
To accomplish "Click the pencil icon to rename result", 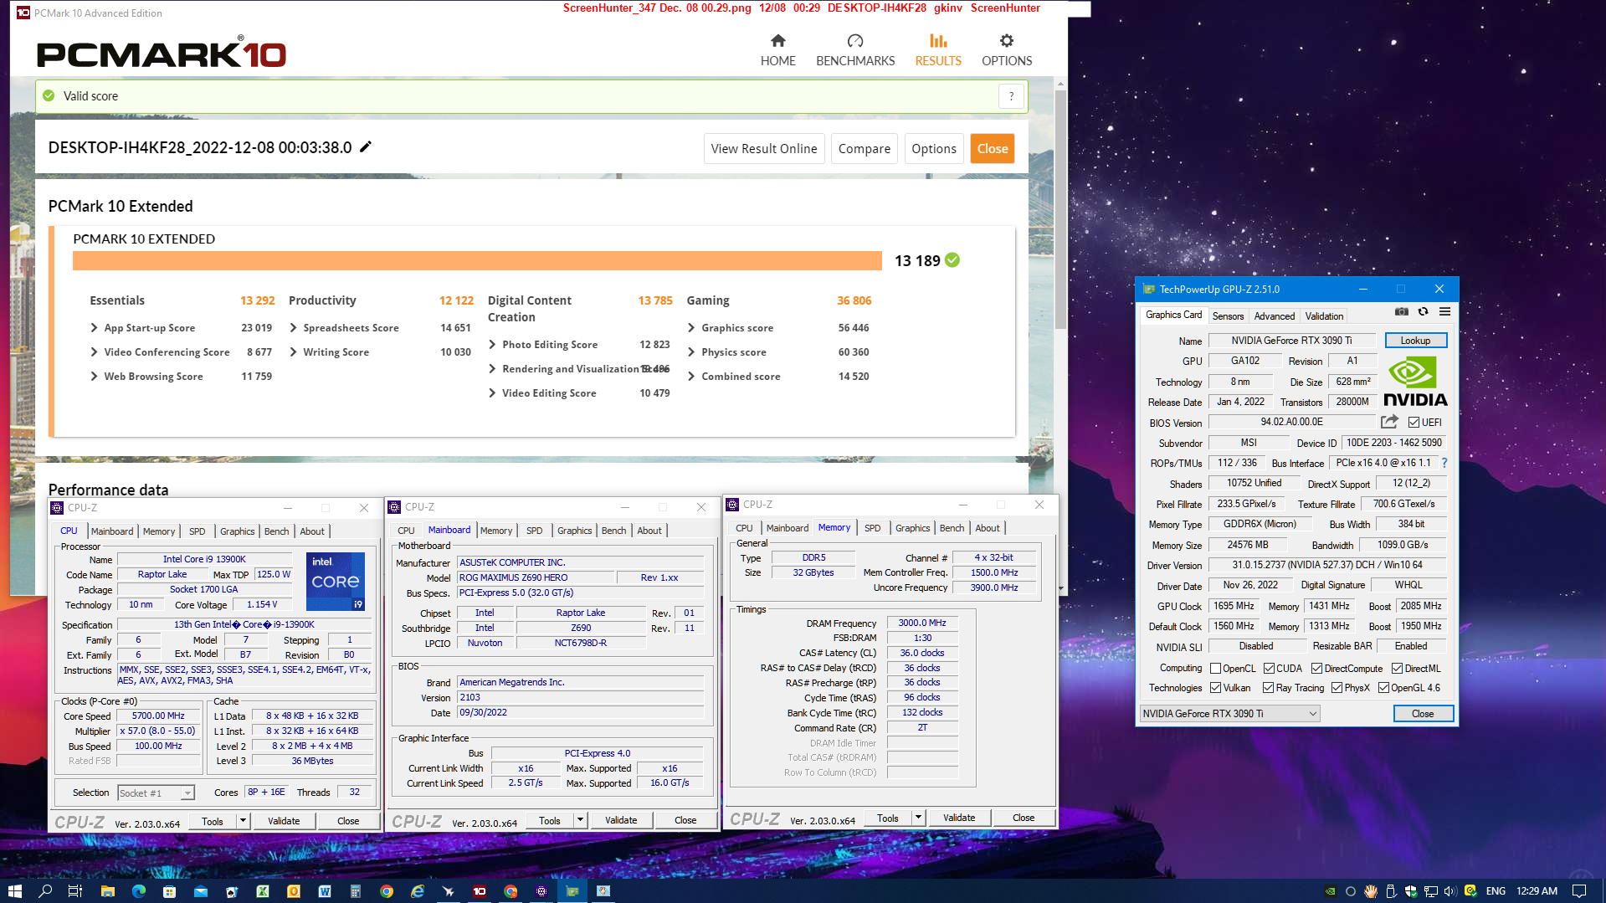I will click(x=366, y=147).
